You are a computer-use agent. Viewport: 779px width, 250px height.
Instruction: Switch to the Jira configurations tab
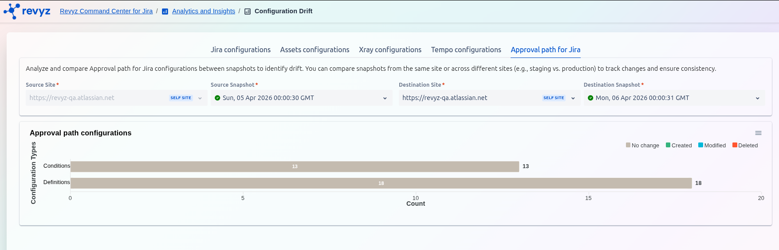click(x=240, y=50)
